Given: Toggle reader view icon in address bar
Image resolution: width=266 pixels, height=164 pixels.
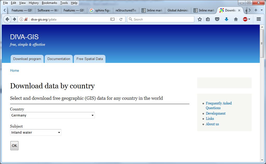Looking at the screenshot, I should tap(112, 19).
